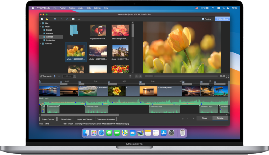The image size is (269, 155).
Task: Open Project Options
Action: click(48, 119)
